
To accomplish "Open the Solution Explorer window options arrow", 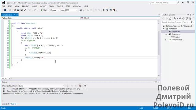I will click(x=188, y=15).
